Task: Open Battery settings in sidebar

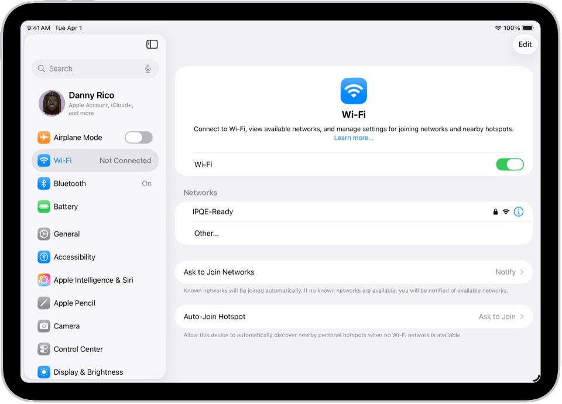Action: (95, 207)
